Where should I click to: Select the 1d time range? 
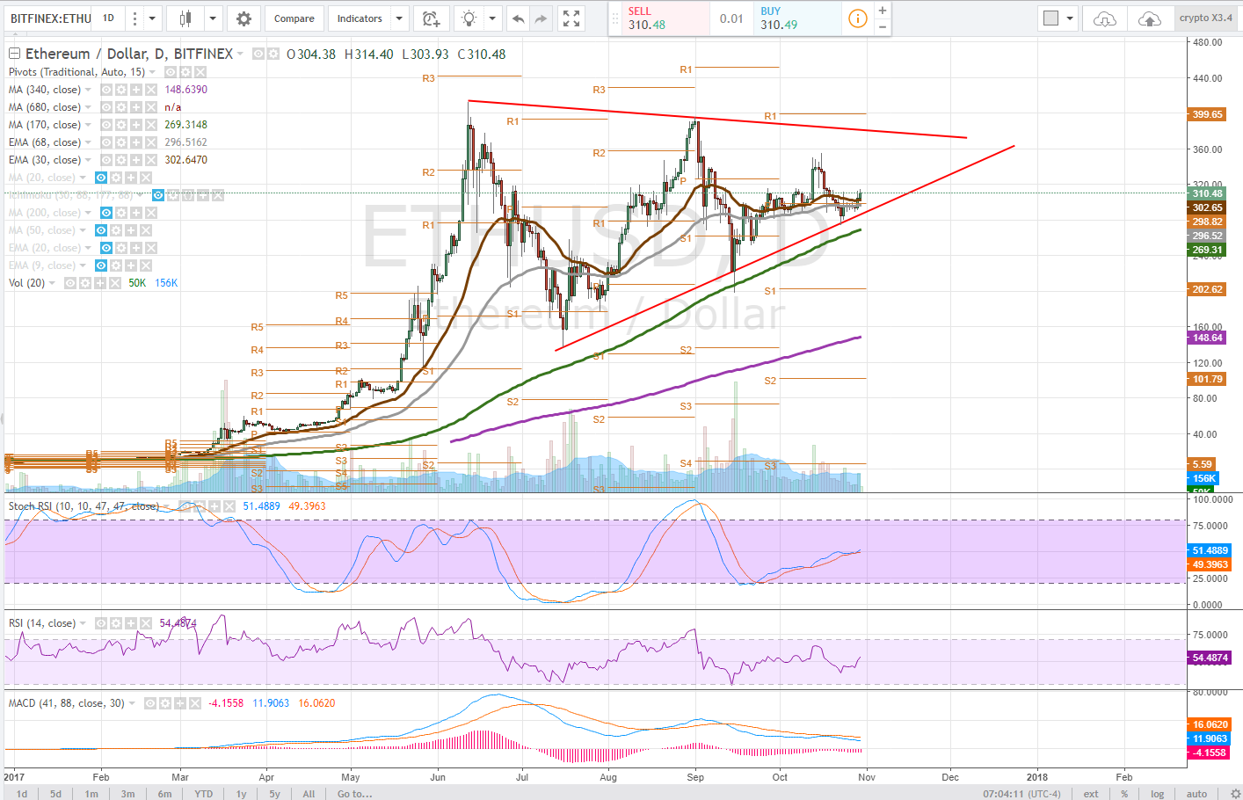(22, 794)
